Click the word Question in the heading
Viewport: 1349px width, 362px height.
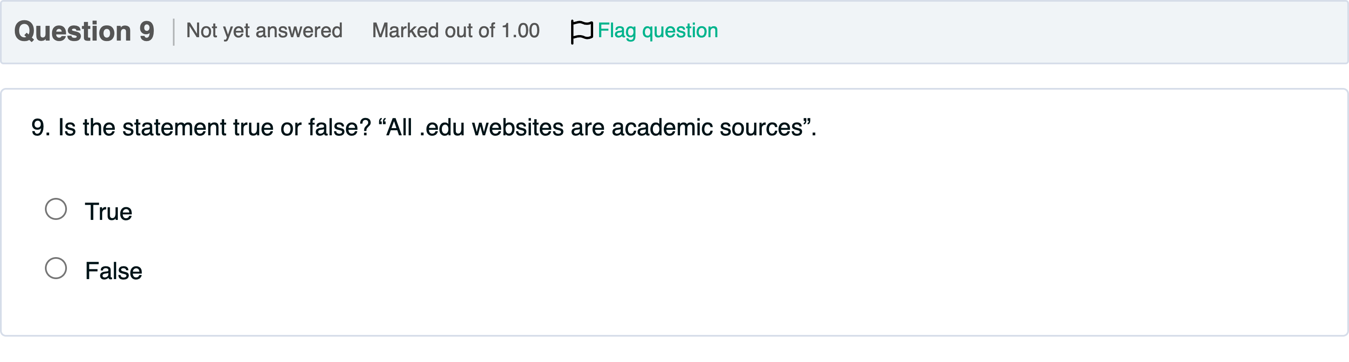[73, 31]
